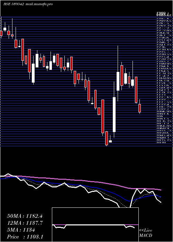Select the 50MA : 1182.4 value
The width and height of the screenshot is (173, 242).
click(25, 216)
